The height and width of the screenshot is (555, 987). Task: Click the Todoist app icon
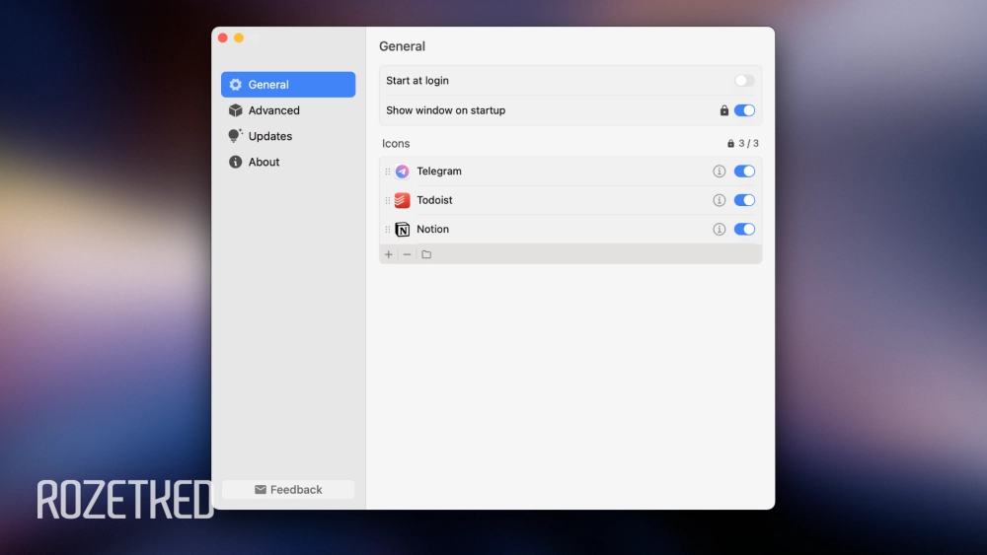pos(402,200)
